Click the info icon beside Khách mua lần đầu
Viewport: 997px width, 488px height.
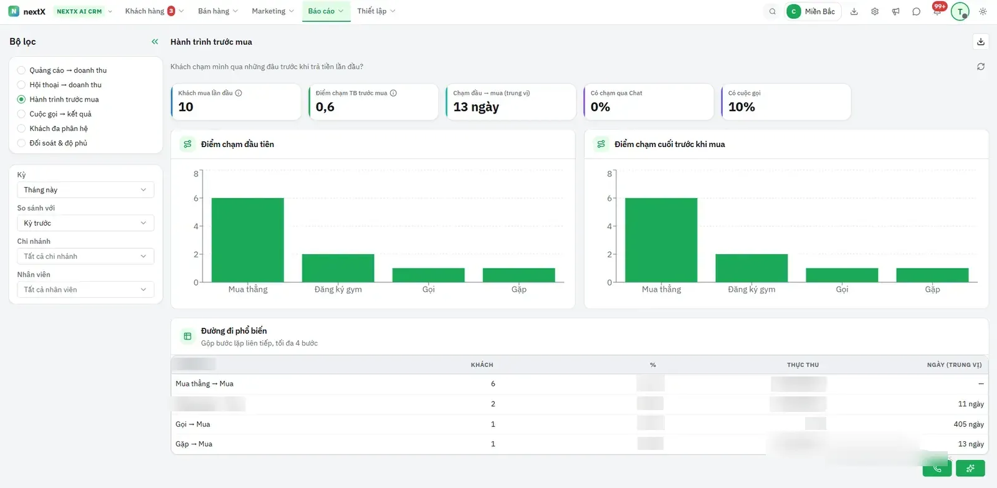pyautogui.click(x=239, y=93)
